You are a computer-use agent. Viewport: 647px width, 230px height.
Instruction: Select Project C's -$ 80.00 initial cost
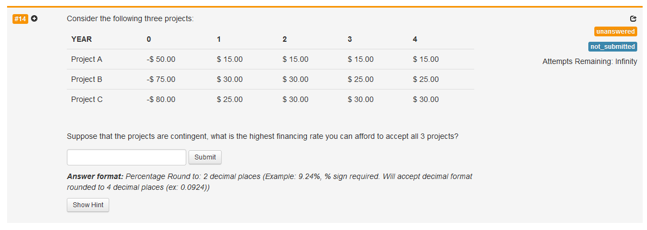point(161,99)
